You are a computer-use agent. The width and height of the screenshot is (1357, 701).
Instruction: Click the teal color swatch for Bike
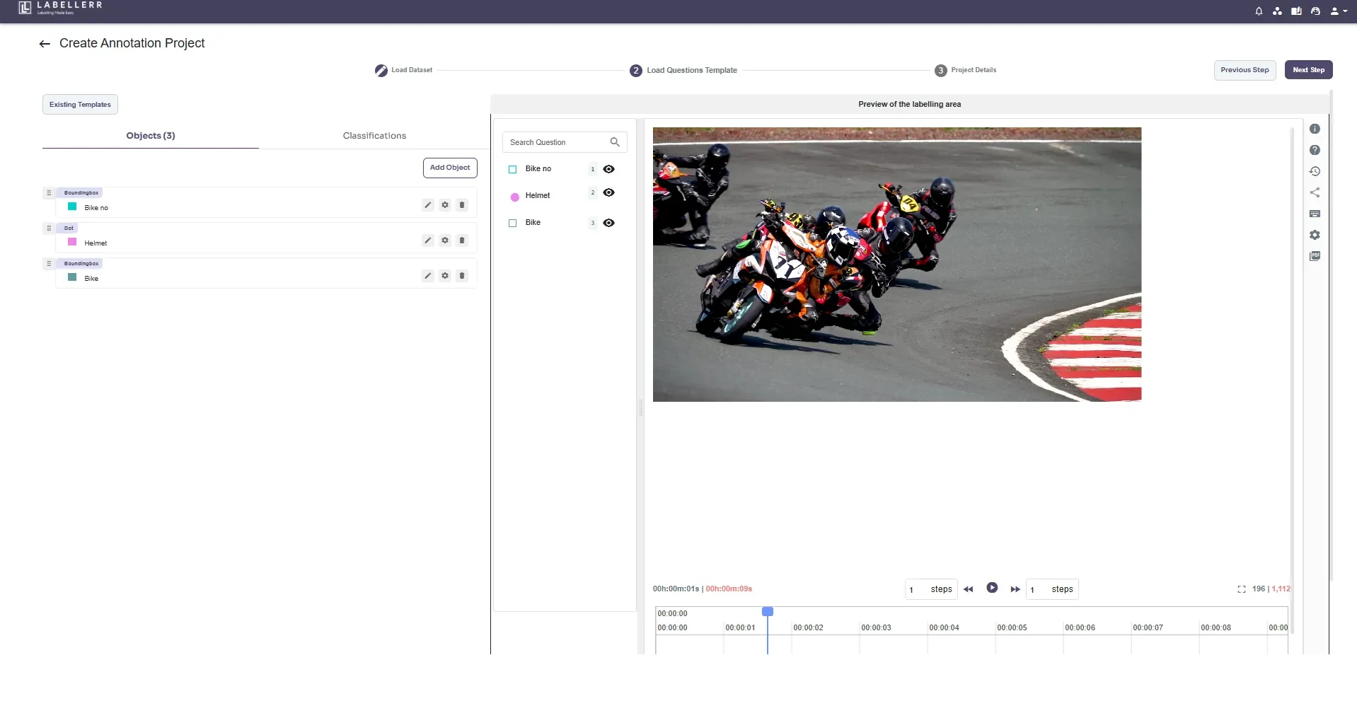pyautogui.click(x=72, y=277)
